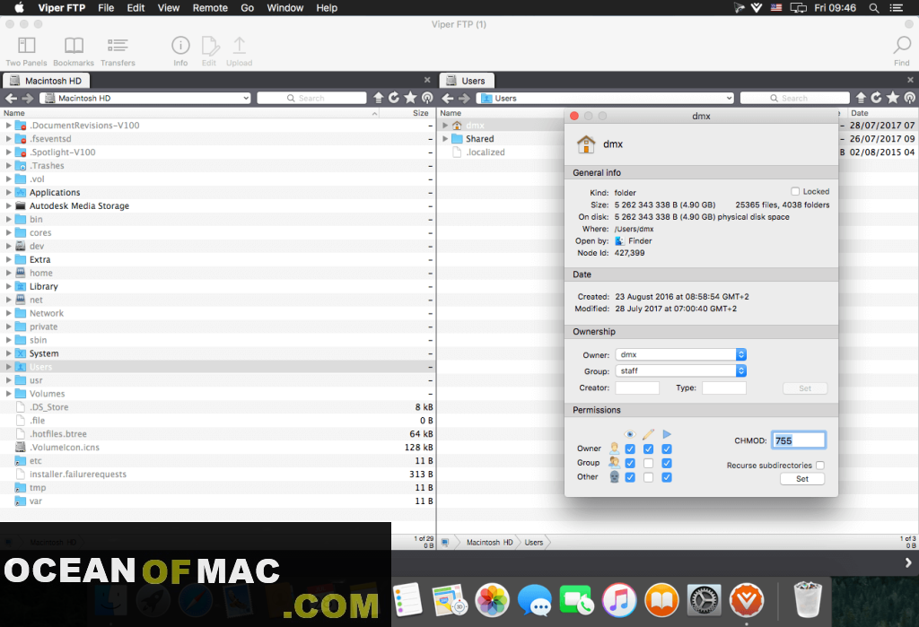The image size is (919, 627).
Task: Open the Owner dropdown showing dmx
Action: coord(680,354)
